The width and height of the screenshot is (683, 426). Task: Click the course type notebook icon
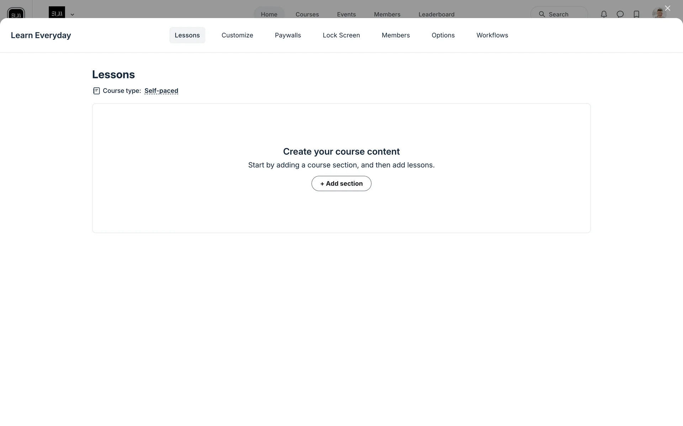click(x=96, y=91)
